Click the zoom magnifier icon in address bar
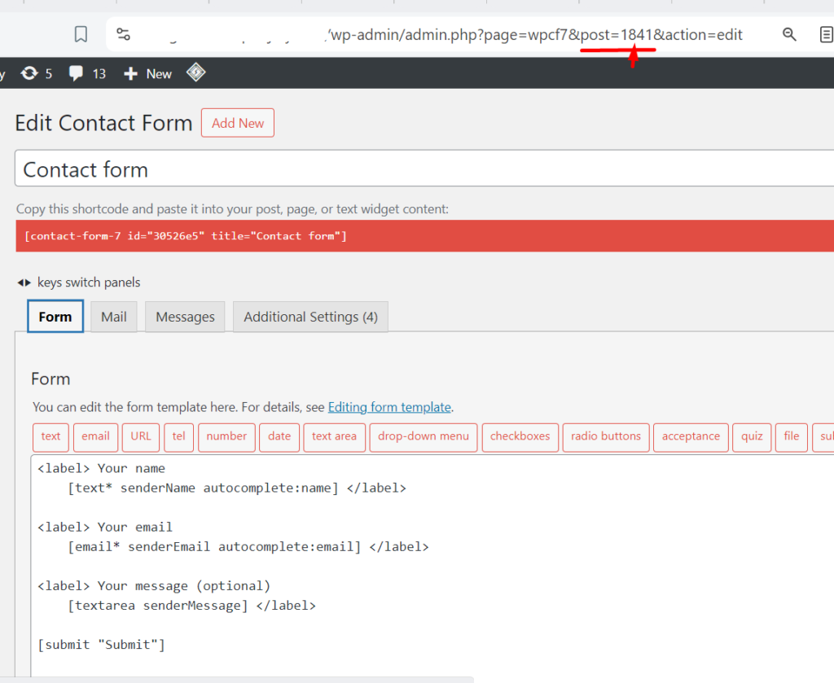 coord(789,34)
